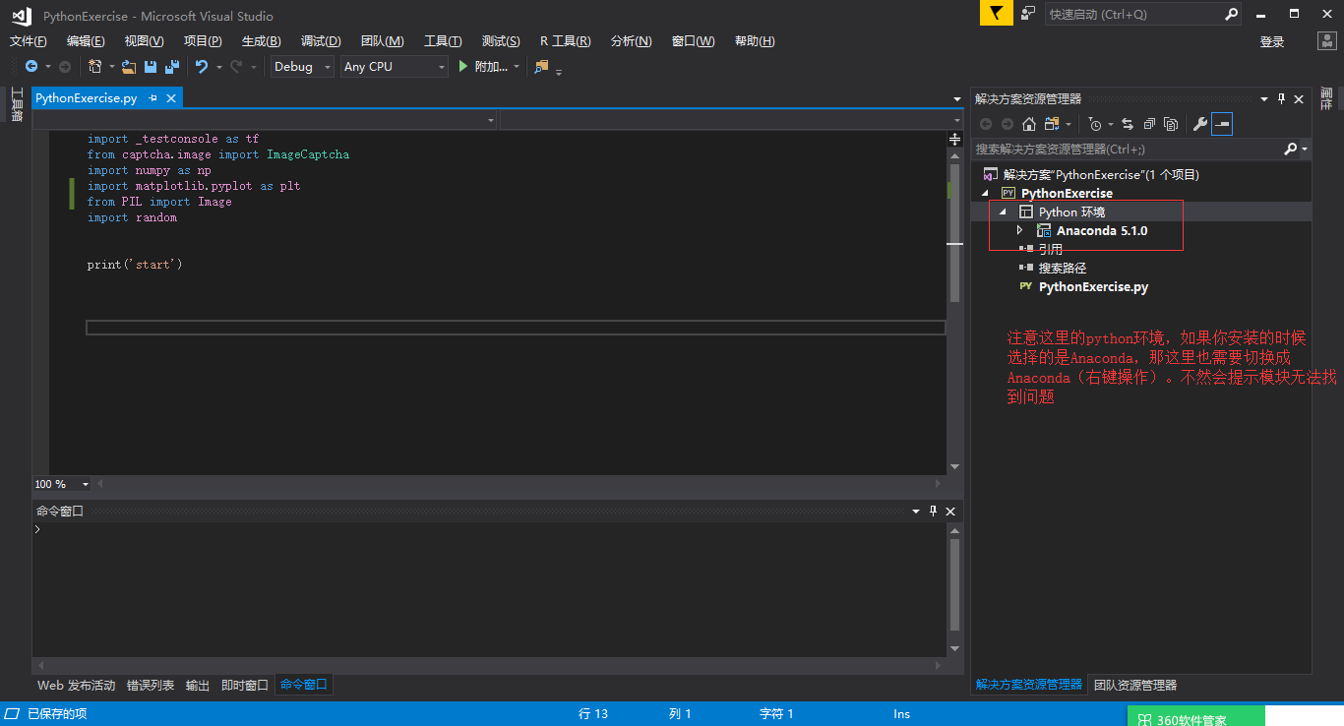Click the Save All toolbar icon

[x=172, y=67]
